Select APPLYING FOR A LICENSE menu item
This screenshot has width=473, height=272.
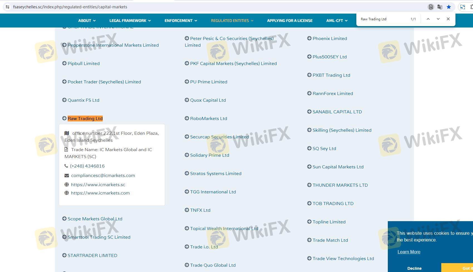[290, 21]
